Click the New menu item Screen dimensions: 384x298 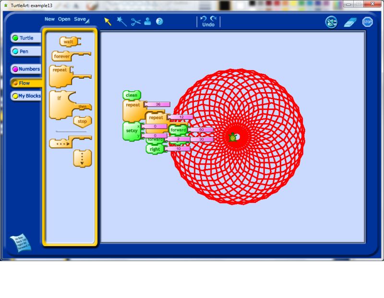point(49,19)
